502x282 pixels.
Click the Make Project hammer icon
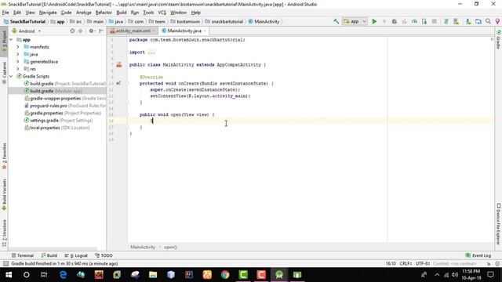(x=336, y=21)
